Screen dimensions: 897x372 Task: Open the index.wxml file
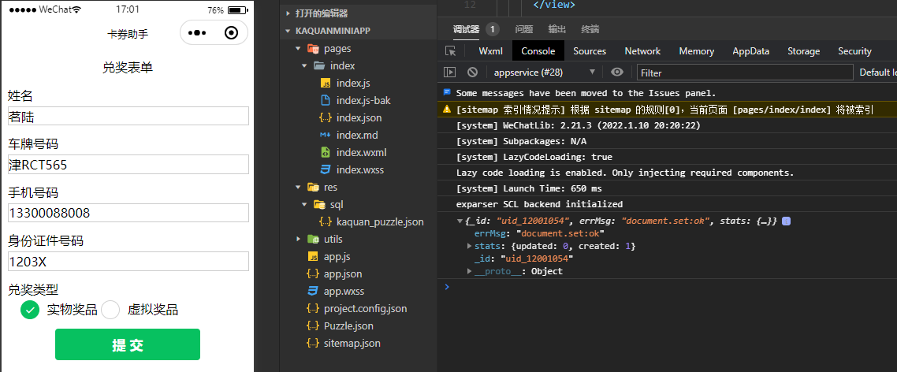coord(361,152)
